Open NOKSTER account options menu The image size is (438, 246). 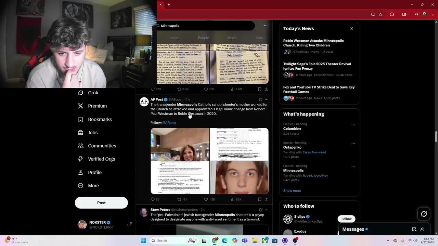click(x=129, y=224)
